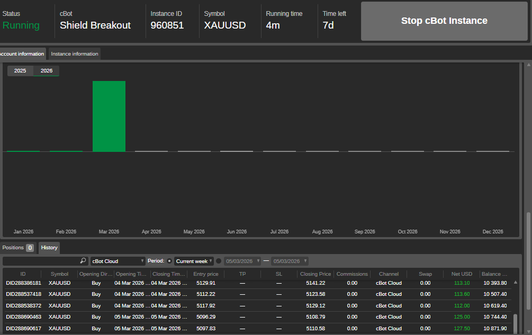Viewport: 532px width, 335px height.
Task: Click the history search input field
Action: click(x=41, y=261)
